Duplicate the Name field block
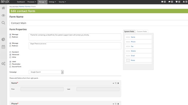 click(x=116, y=83)
